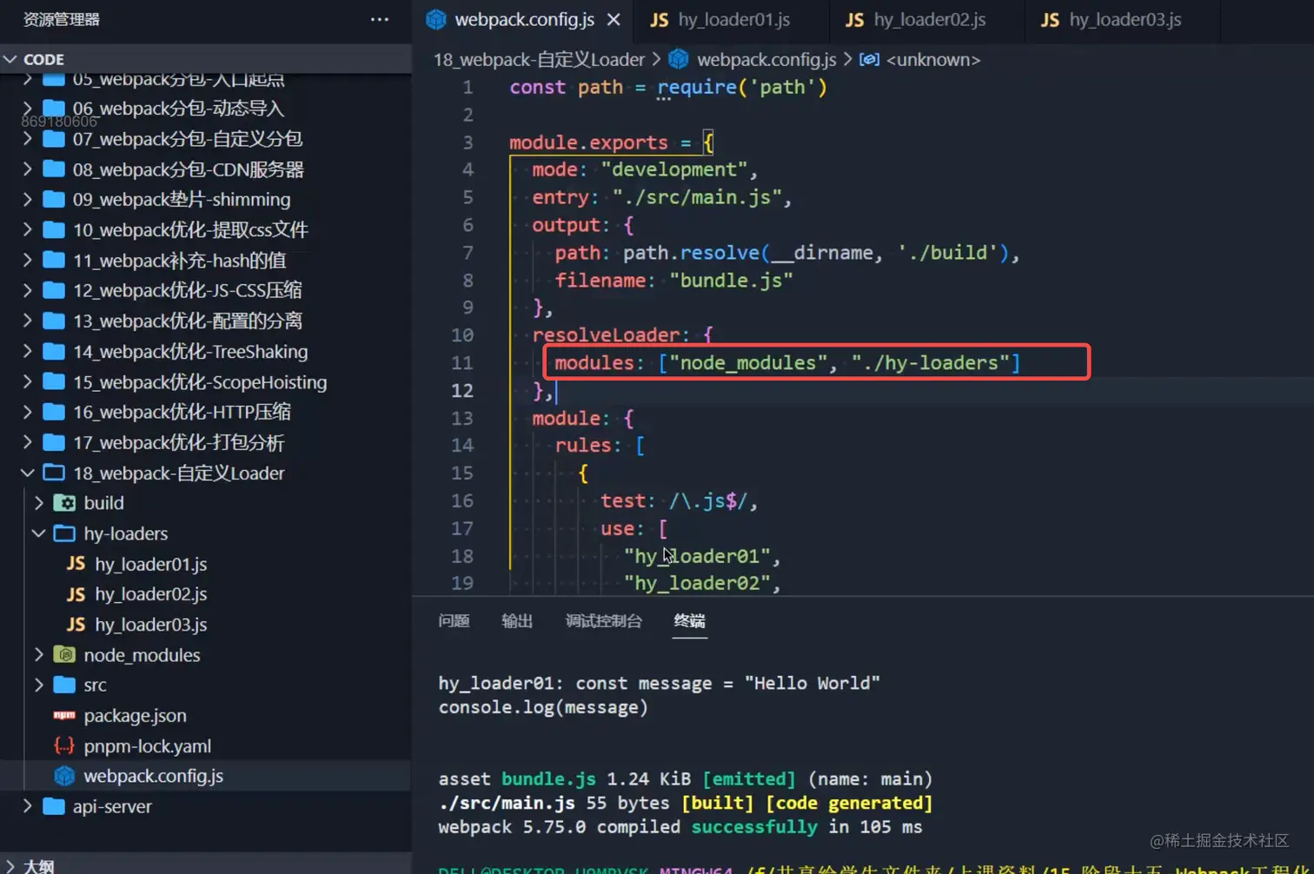Switch to the 调试控制台 panel tab
1314x874 pixels.
[x=604, y=620]
